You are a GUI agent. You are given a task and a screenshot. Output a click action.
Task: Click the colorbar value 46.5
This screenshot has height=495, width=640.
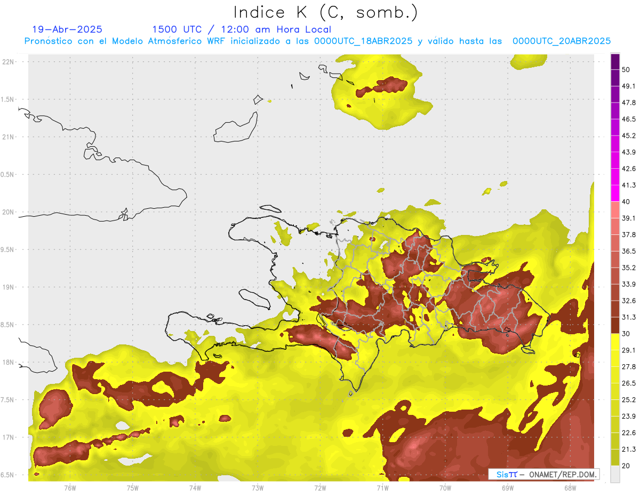coord(629,119)
